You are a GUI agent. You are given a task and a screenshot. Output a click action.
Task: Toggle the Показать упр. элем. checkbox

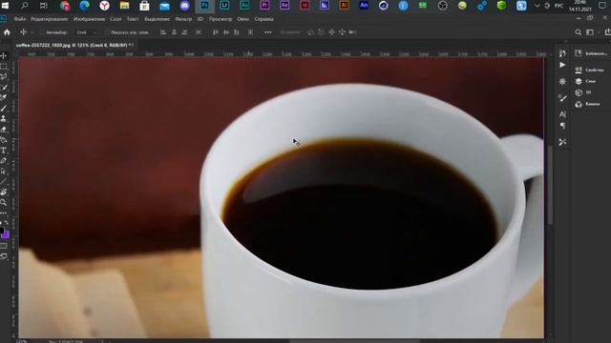106,32
